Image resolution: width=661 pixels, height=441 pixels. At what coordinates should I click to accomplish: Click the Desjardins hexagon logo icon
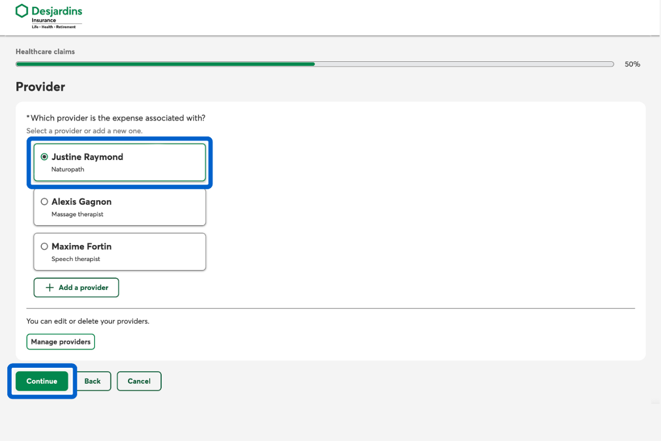point(22,11)
